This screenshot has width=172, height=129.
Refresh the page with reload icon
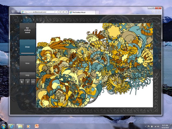(63, 12)
